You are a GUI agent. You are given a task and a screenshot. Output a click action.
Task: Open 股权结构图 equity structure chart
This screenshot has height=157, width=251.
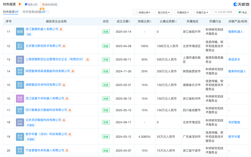[49, 4]
